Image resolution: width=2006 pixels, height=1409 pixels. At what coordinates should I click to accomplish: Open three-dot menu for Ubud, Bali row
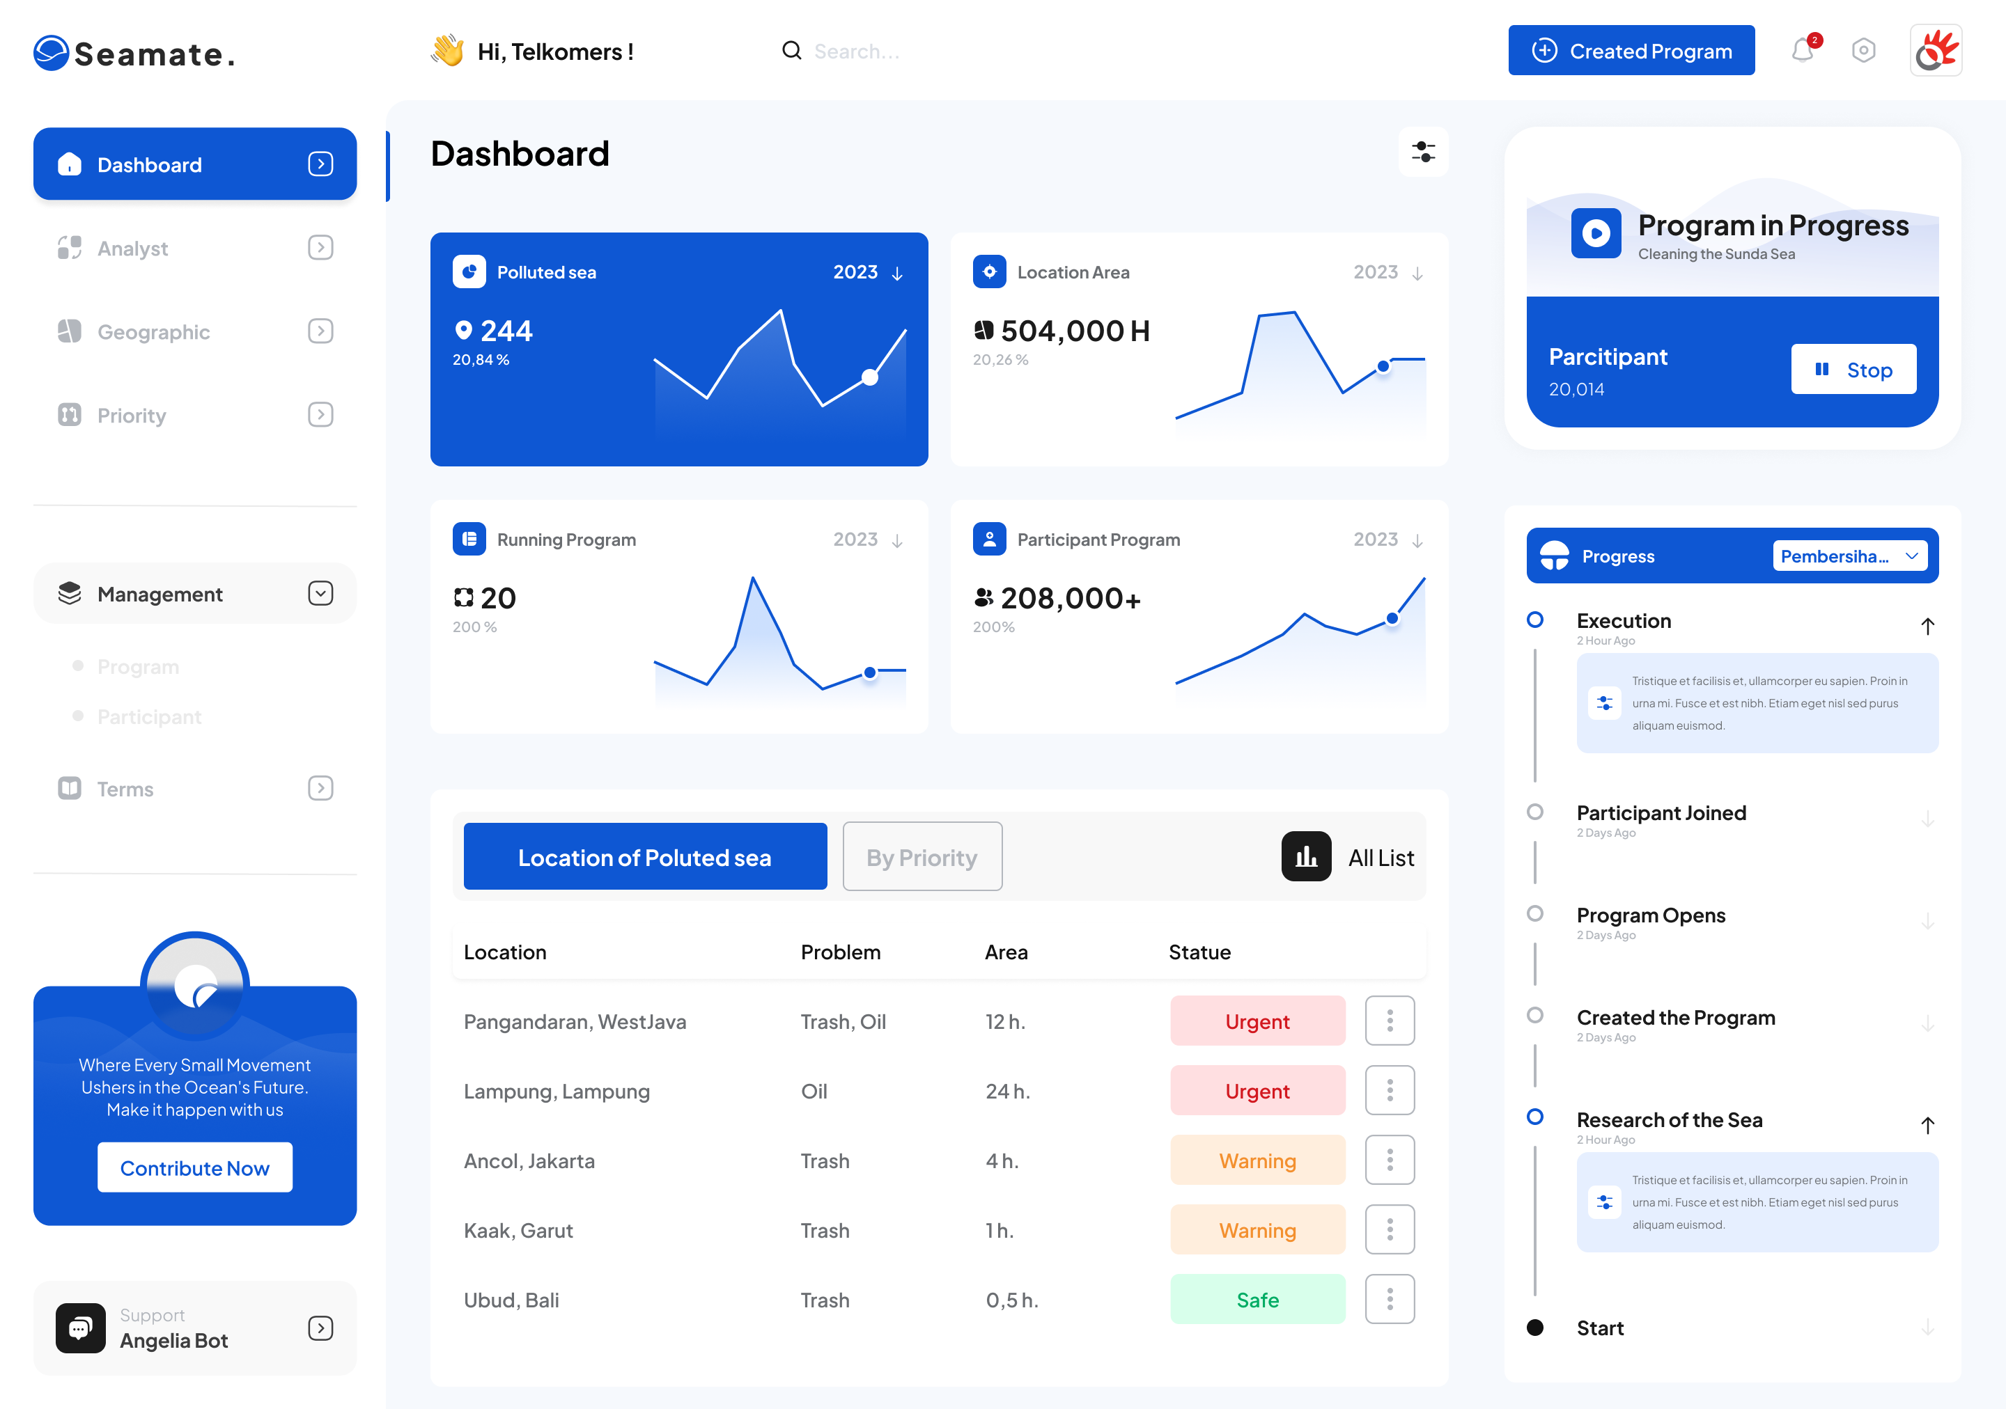click(x=1389, y=1299)
